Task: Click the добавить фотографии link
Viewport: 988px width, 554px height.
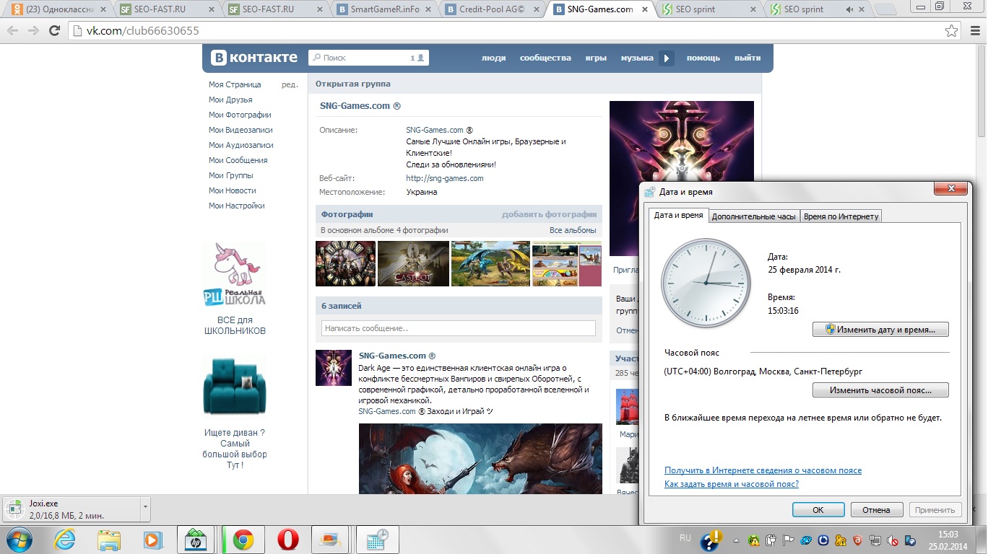Action: 550,214
